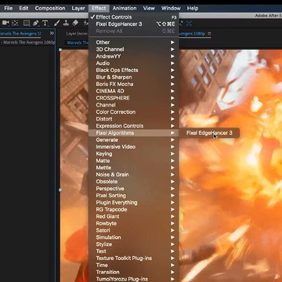Open the Simulation effects category
The height and width of the screenshot is (282, 282).
[x=133, y=237]
